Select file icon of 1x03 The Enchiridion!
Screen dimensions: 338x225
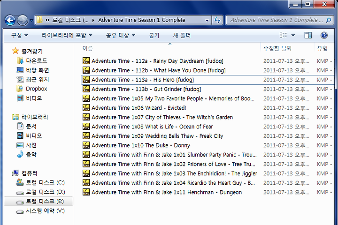(86, 173)
